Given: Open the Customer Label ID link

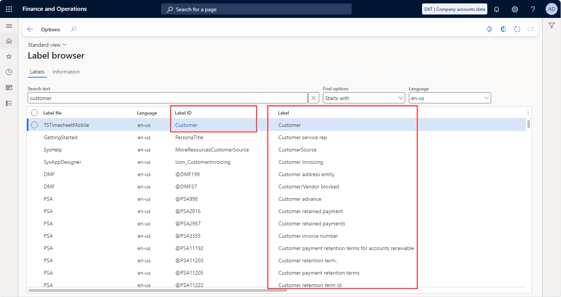Looking at the screenshot, I should [187, 125].
